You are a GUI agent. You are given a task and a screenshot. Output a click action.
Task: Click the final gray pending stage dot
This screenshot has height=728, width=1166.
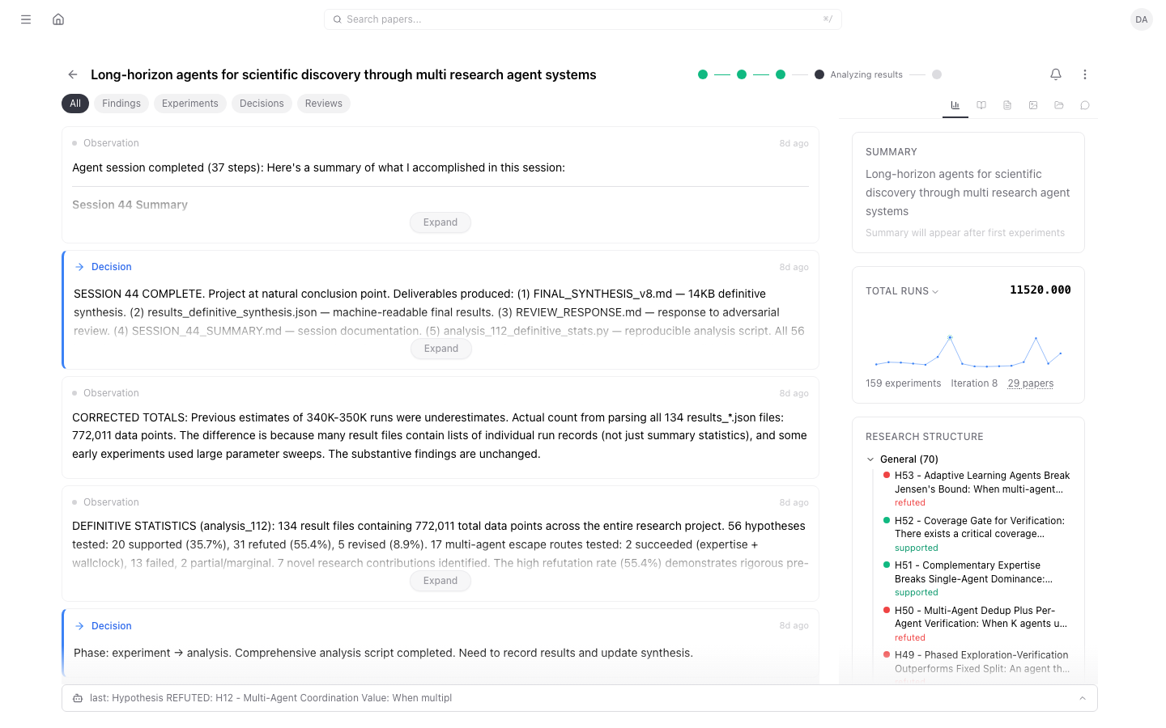click(x=937, y=74)
